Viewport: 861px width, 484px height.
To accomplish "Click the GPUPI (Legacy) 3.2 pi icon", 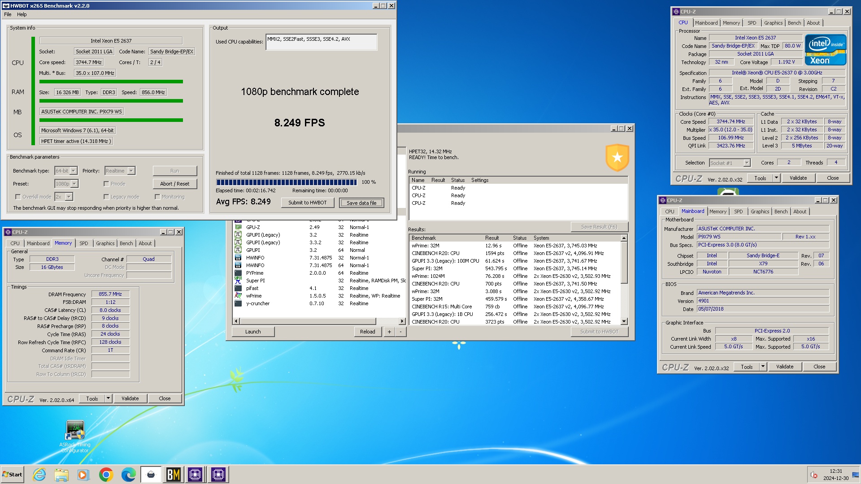I will click(238, 235).
